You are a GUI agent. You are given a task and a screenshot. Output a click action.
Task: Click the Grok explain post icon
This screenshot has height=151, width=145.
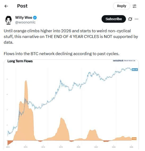[x=130, y=19]
